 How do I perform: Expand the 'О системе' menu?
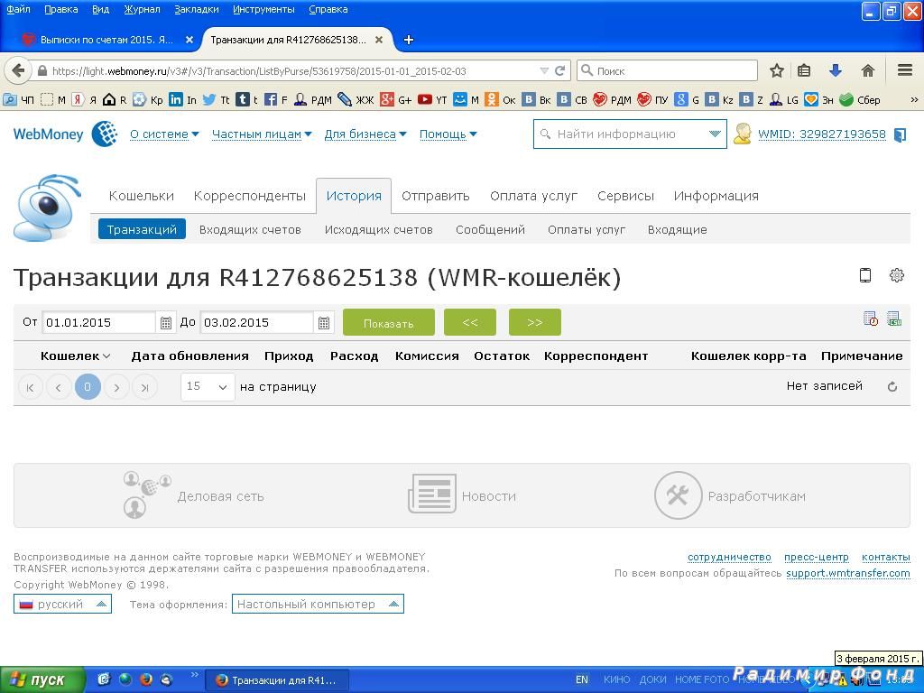[x=164, y=134]
